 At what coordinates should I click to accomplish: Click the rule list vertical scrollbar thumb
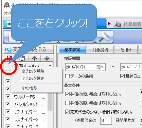(50, 102)
